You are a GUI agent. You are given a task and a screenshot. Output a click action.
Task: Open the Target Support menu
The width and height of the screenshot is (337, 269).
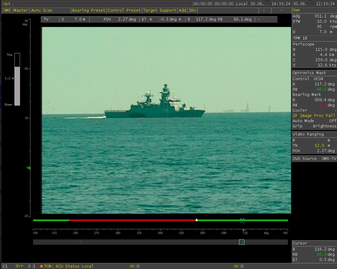click(x=159, y=10)
